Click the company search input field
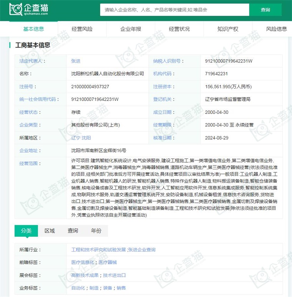Screen dimensions: 292x297 click(x=174, y=10)
